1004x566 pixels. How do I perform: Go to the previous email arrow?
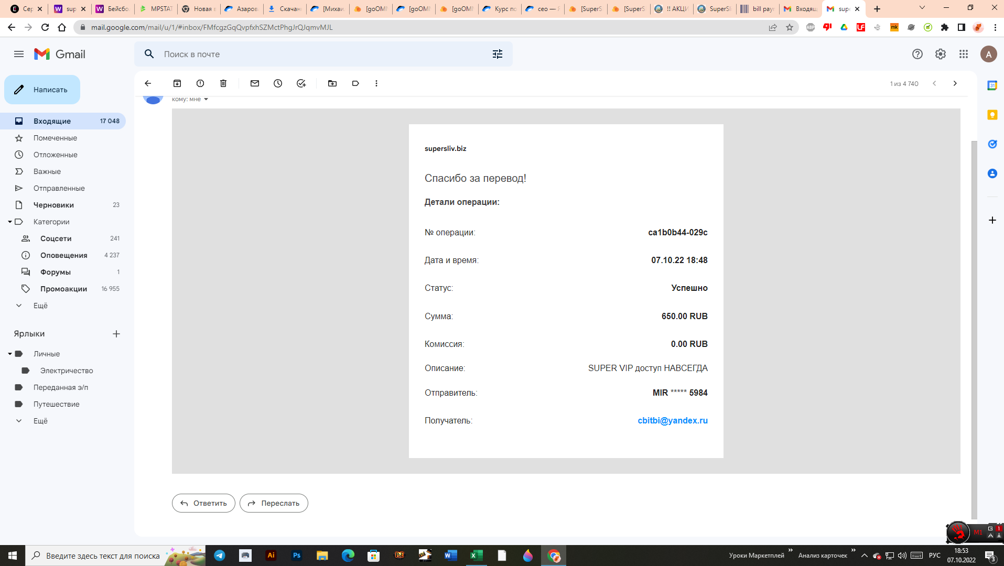pyautogui.click(x=934, y=83)
